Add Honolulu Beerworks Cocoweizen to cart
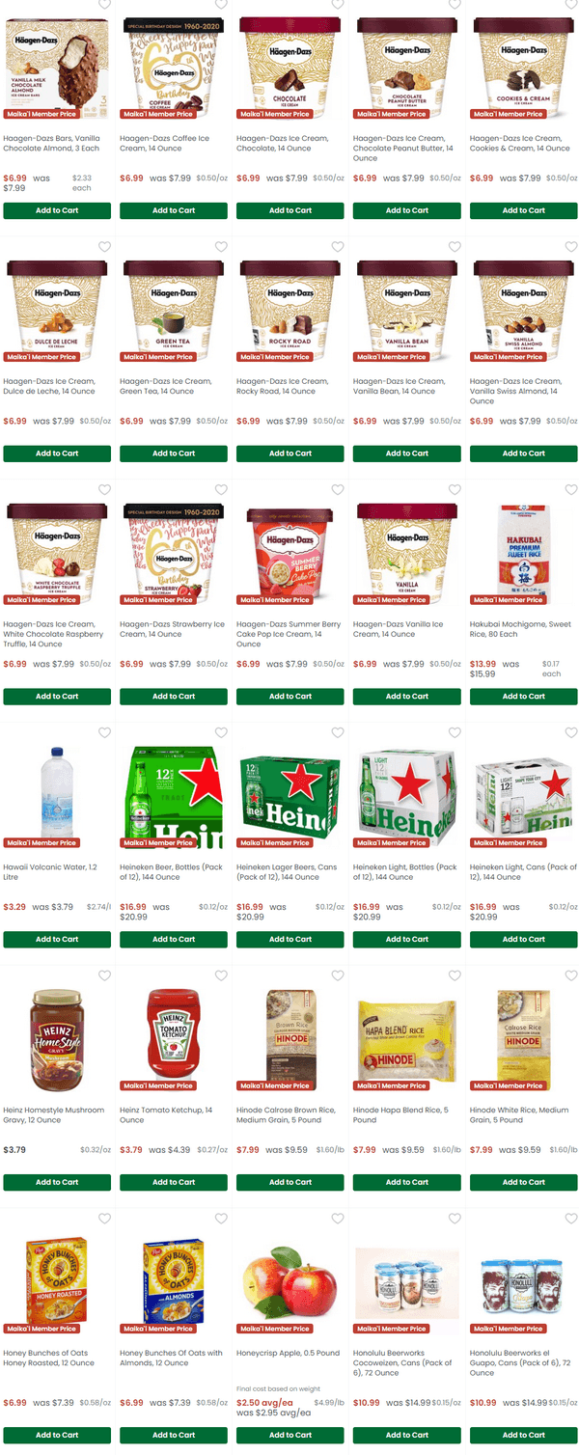The height and width of the screenshot is (1455, 579). pyautogui.click(x=407, y=1435)
